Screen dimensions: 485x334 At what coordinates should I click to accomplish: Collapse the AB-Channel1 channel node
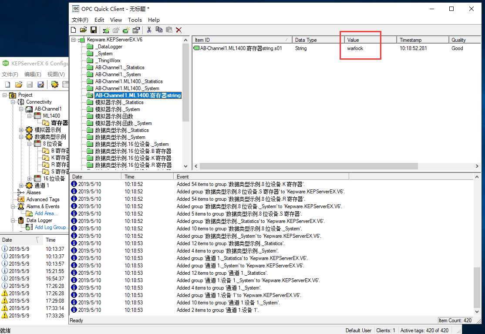[21, 109]
